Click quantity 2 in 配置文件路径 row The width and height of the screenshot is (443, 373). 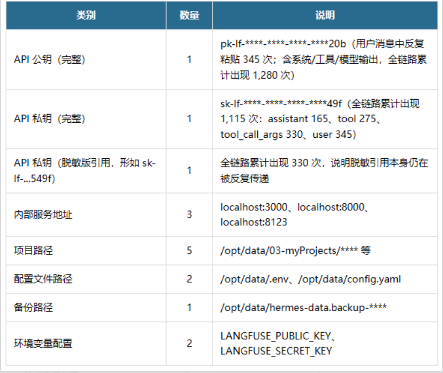(189, 279)
